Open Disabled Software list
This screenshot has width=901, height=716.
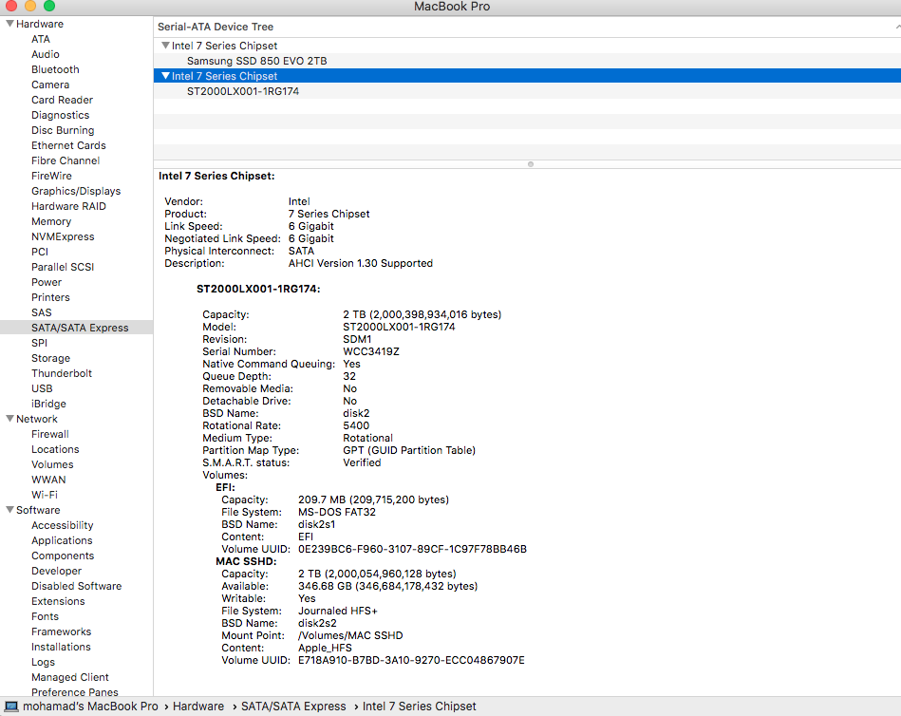76,586
